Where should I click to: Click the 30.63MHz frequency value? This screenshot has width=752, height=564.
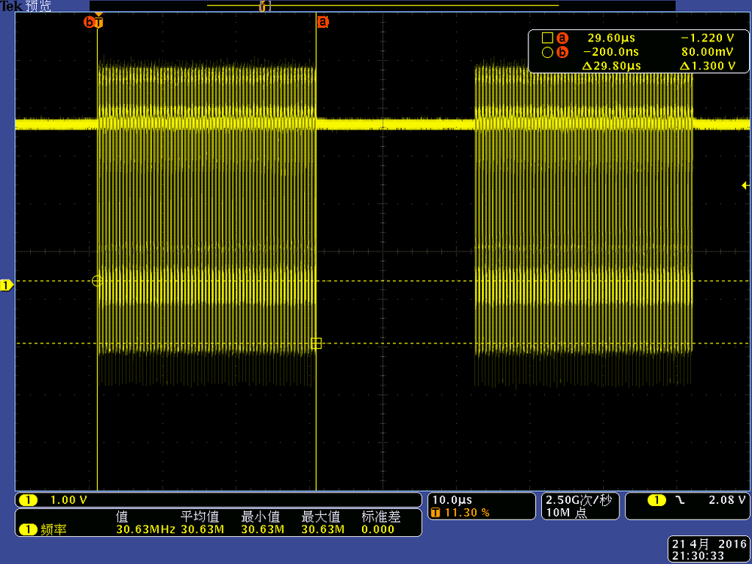pyautogui.click(x=145, y=530)
